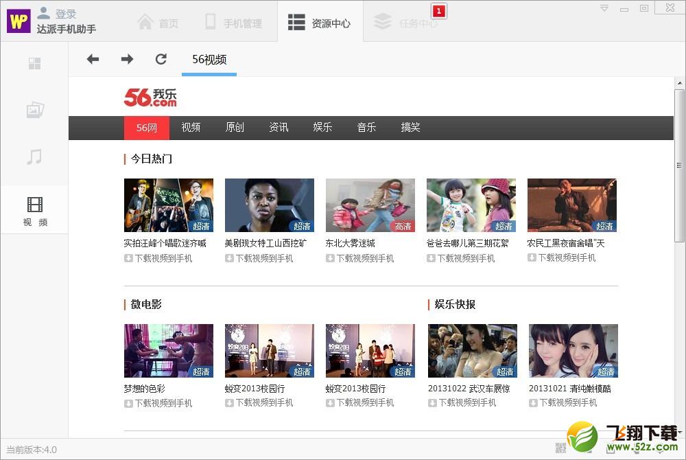
Task: Open the 原创 navigation menu item
Action: tap(235, 128)
